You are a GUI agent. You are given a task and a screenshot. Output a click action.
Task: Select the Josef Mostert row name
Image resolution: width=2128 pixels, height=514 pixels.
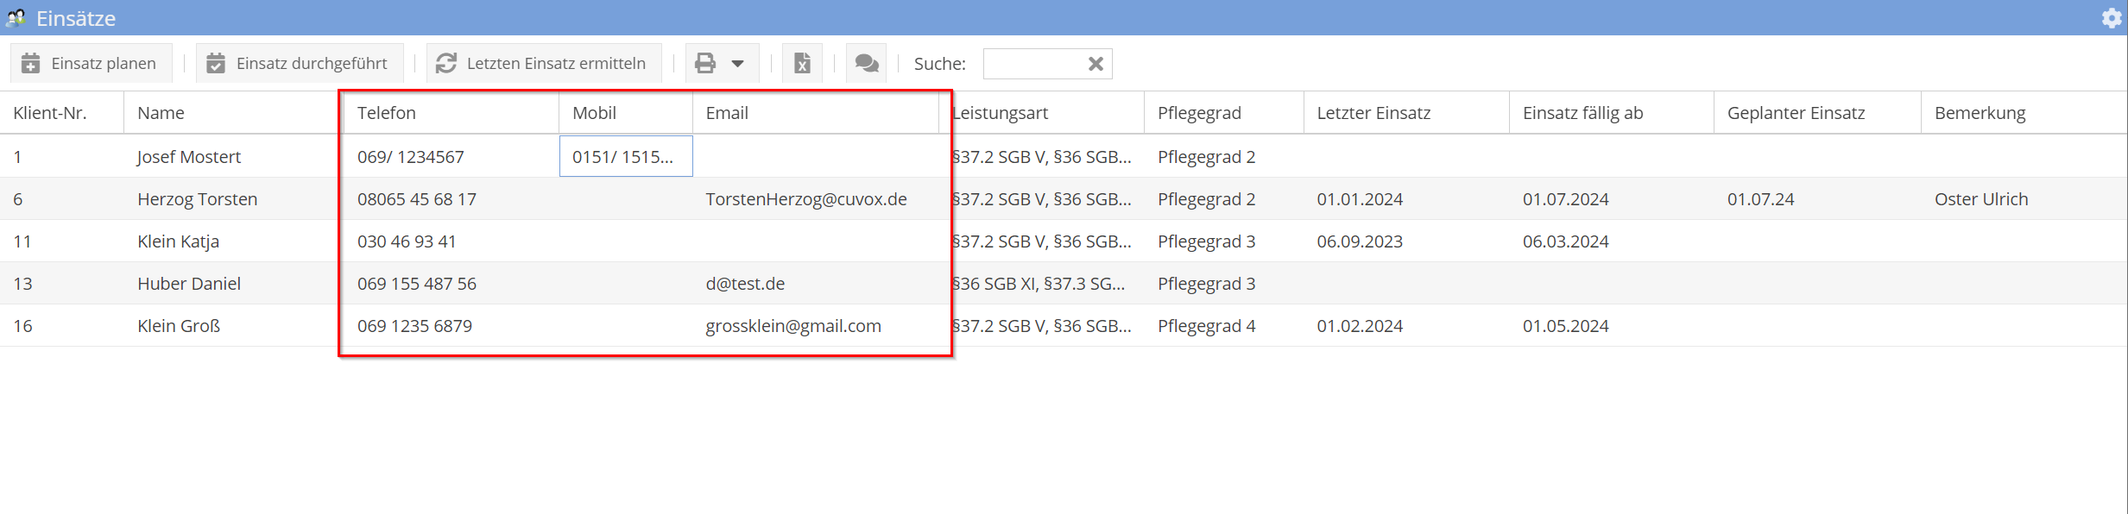pos(189,157)
